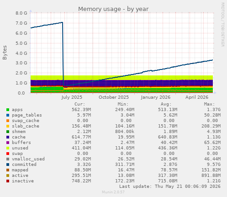The width and height of the screenshot is (227, 197).
Task: Click the purple buffers legend swatch
Action: coord(8,143)
